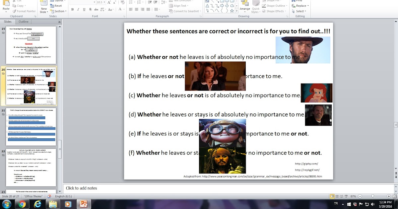This screenshot has height=209, width=398.
Task: Click Convert to SmartArt
Action: [x=185, y=11]
